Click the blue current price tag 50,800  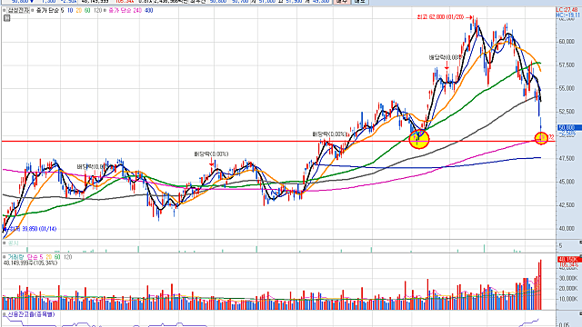tap(567, 127)
